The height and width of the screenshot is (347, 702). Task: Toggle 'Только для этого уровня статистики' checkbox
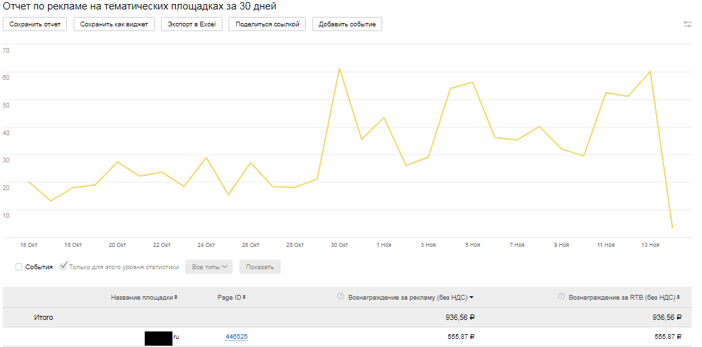(64, 267)
